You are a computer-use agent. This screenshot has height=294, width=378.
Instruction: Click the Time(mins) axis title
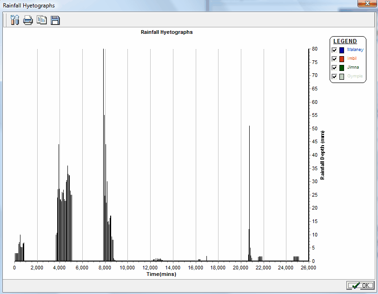point(161,274)
